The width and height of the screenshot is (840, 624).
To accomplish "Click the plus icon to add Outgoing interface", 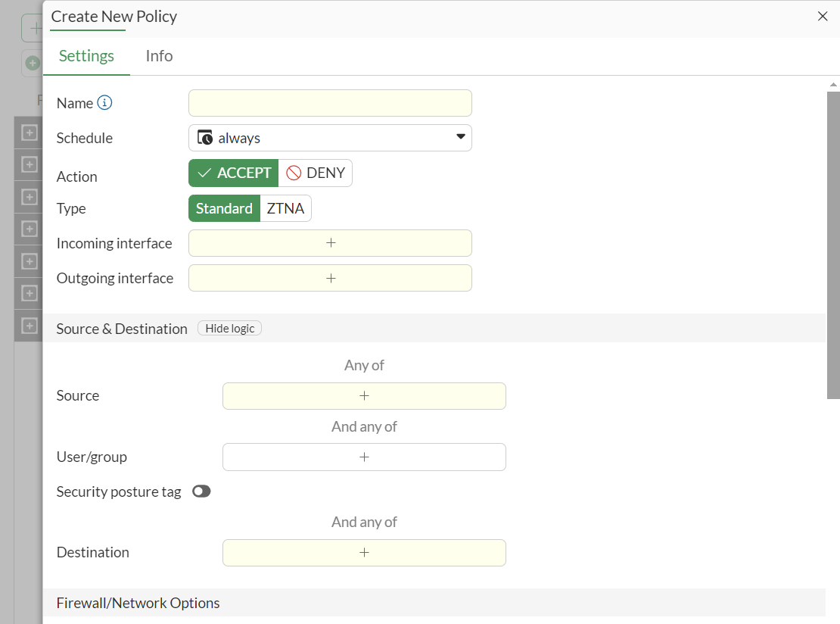I will pos(330,278).
